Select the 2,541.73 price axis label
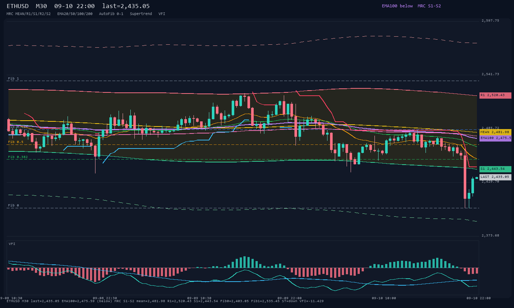This screenshot has height=308, width=514. click(491, 74)
